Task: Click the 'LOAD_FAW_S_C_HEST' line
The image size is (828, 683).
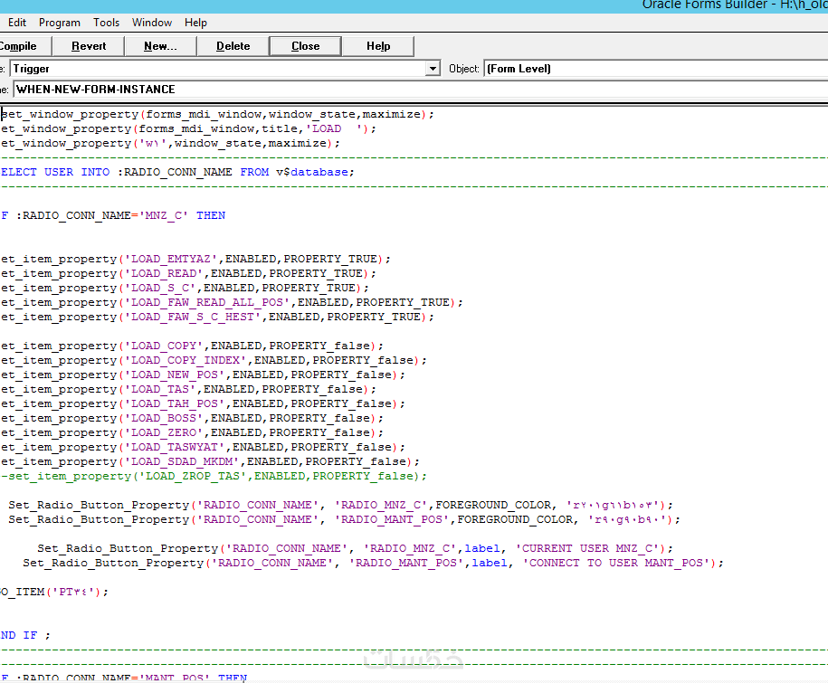Action: pyautogui.click(x=217, y=317)
